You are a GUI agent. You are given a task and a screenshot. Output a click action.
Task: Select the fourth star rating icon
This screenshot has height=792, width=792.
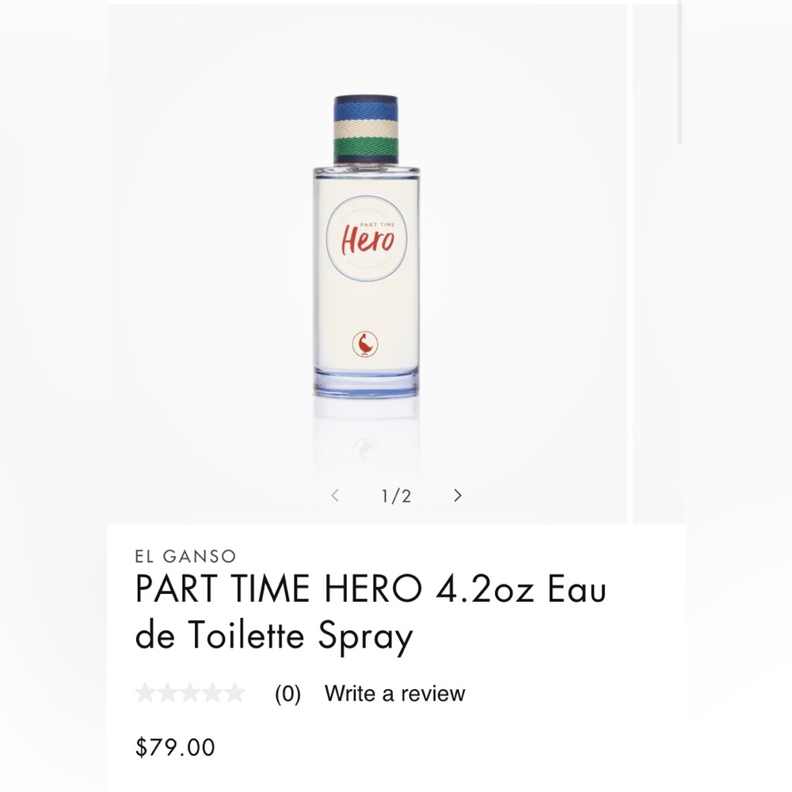[x=212, y=693]
